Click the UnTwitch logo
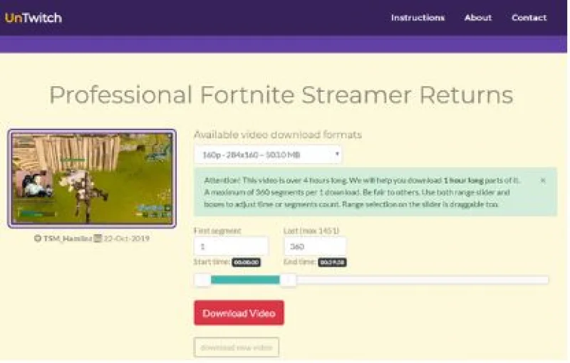Viewport: 570px width, 363px height. coord(33,18)
